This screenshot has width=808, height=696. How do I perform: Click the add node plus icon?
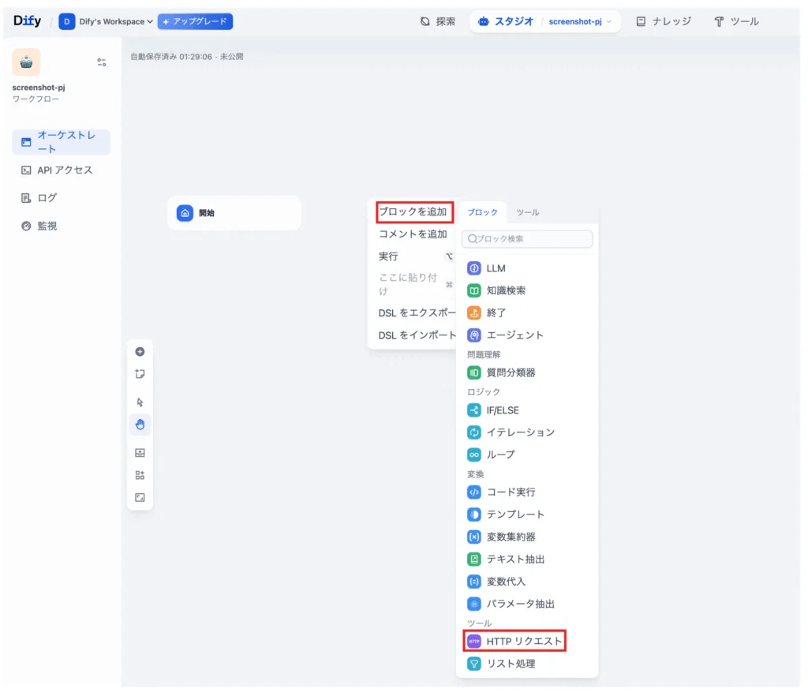pos(140,352)
